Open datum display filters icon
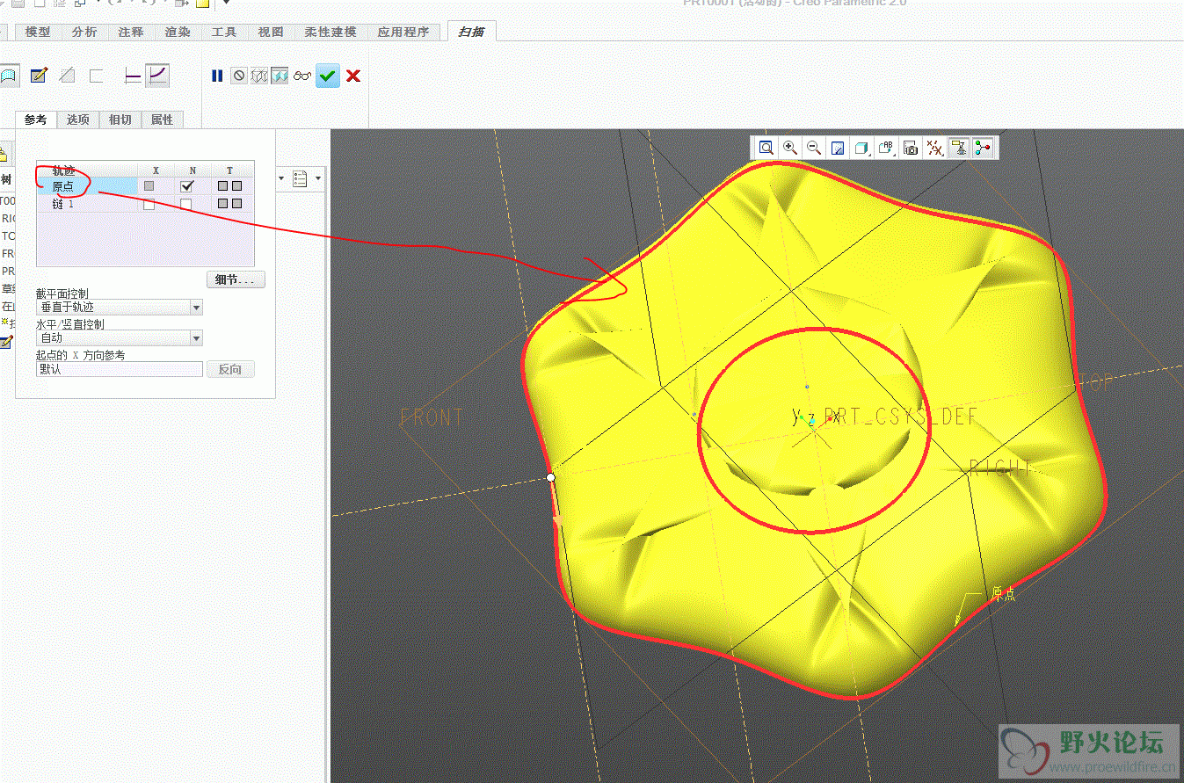The height and width of the screenshot is (783, 1184). [935, 148]
